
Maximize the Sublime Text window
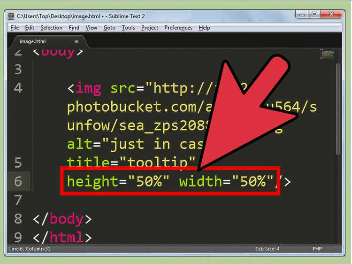(314, 14)
